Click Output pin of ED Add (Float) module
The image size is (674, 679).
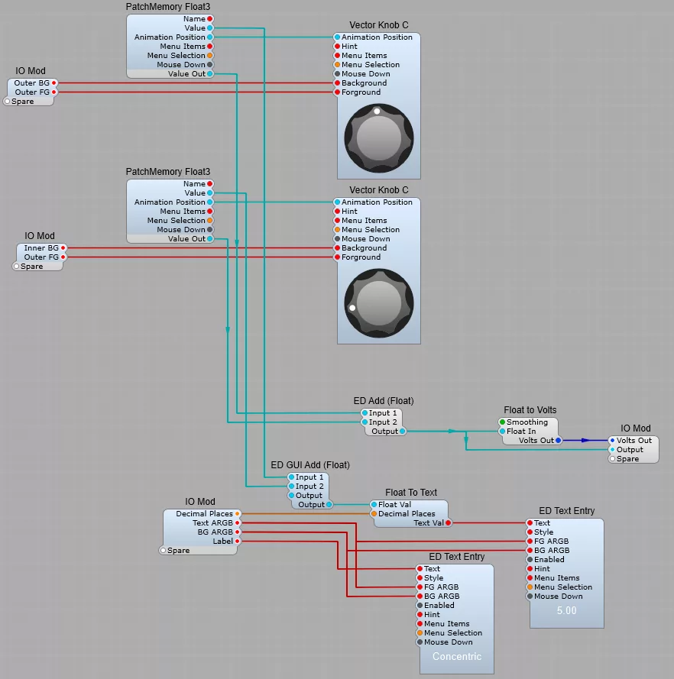point(403,432)
